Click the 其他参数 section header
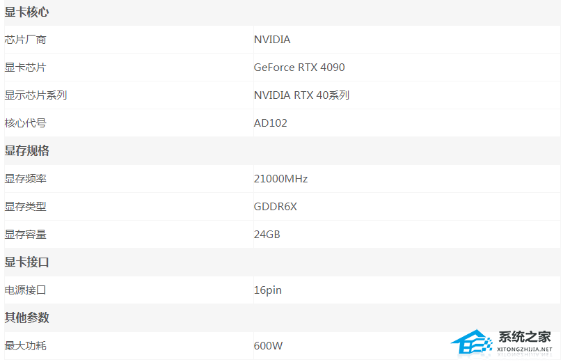563x362 pixels. [x=26, y=317]
